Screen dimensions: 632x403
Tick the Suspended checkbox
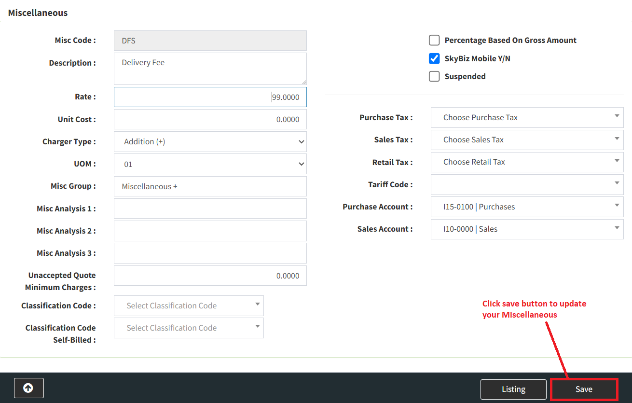434,76
